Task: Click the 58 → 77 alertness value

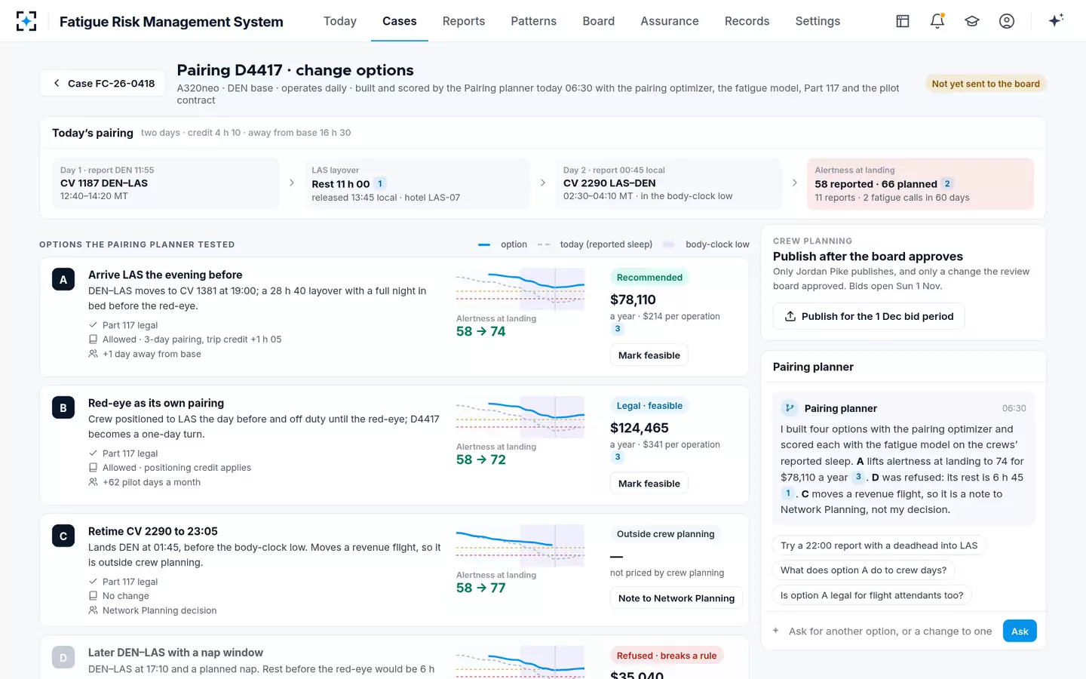Action: click(x=481, y=588)
